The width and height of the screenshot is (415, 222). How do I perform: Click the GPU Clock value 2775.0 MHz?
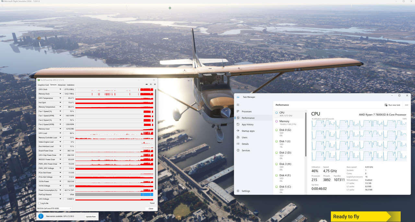(x=69, y=89)
